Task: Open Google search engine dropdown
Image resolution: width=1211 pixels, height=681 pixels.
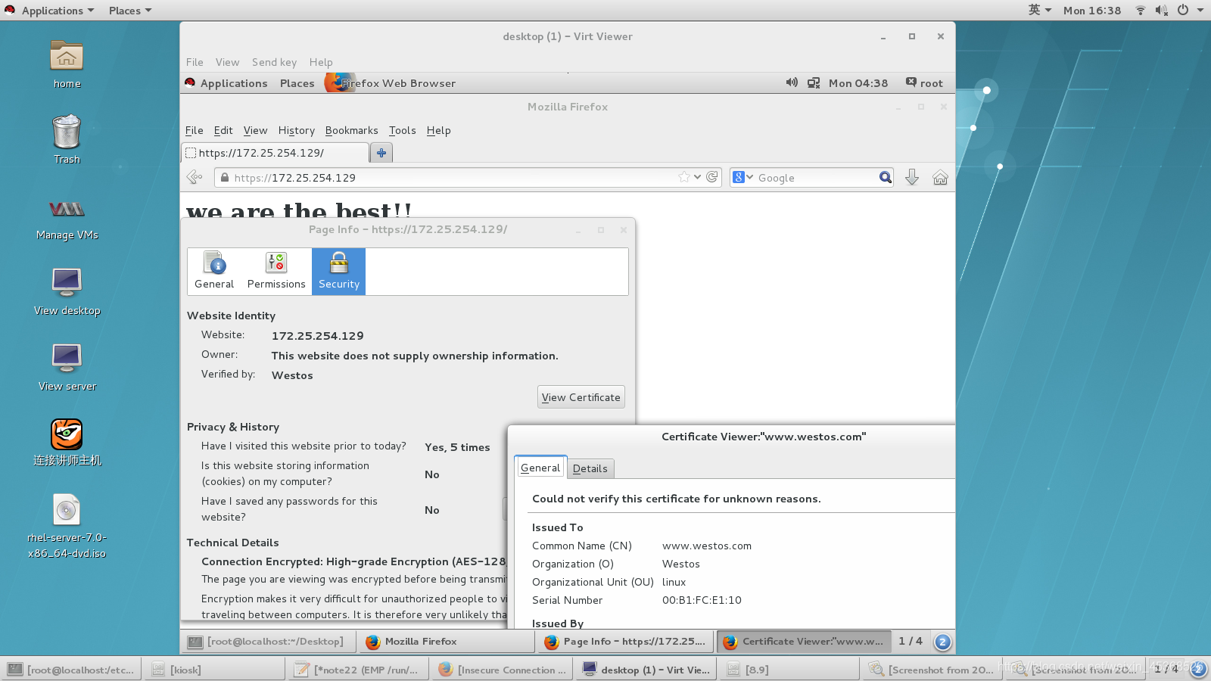Action: point(742,177)
